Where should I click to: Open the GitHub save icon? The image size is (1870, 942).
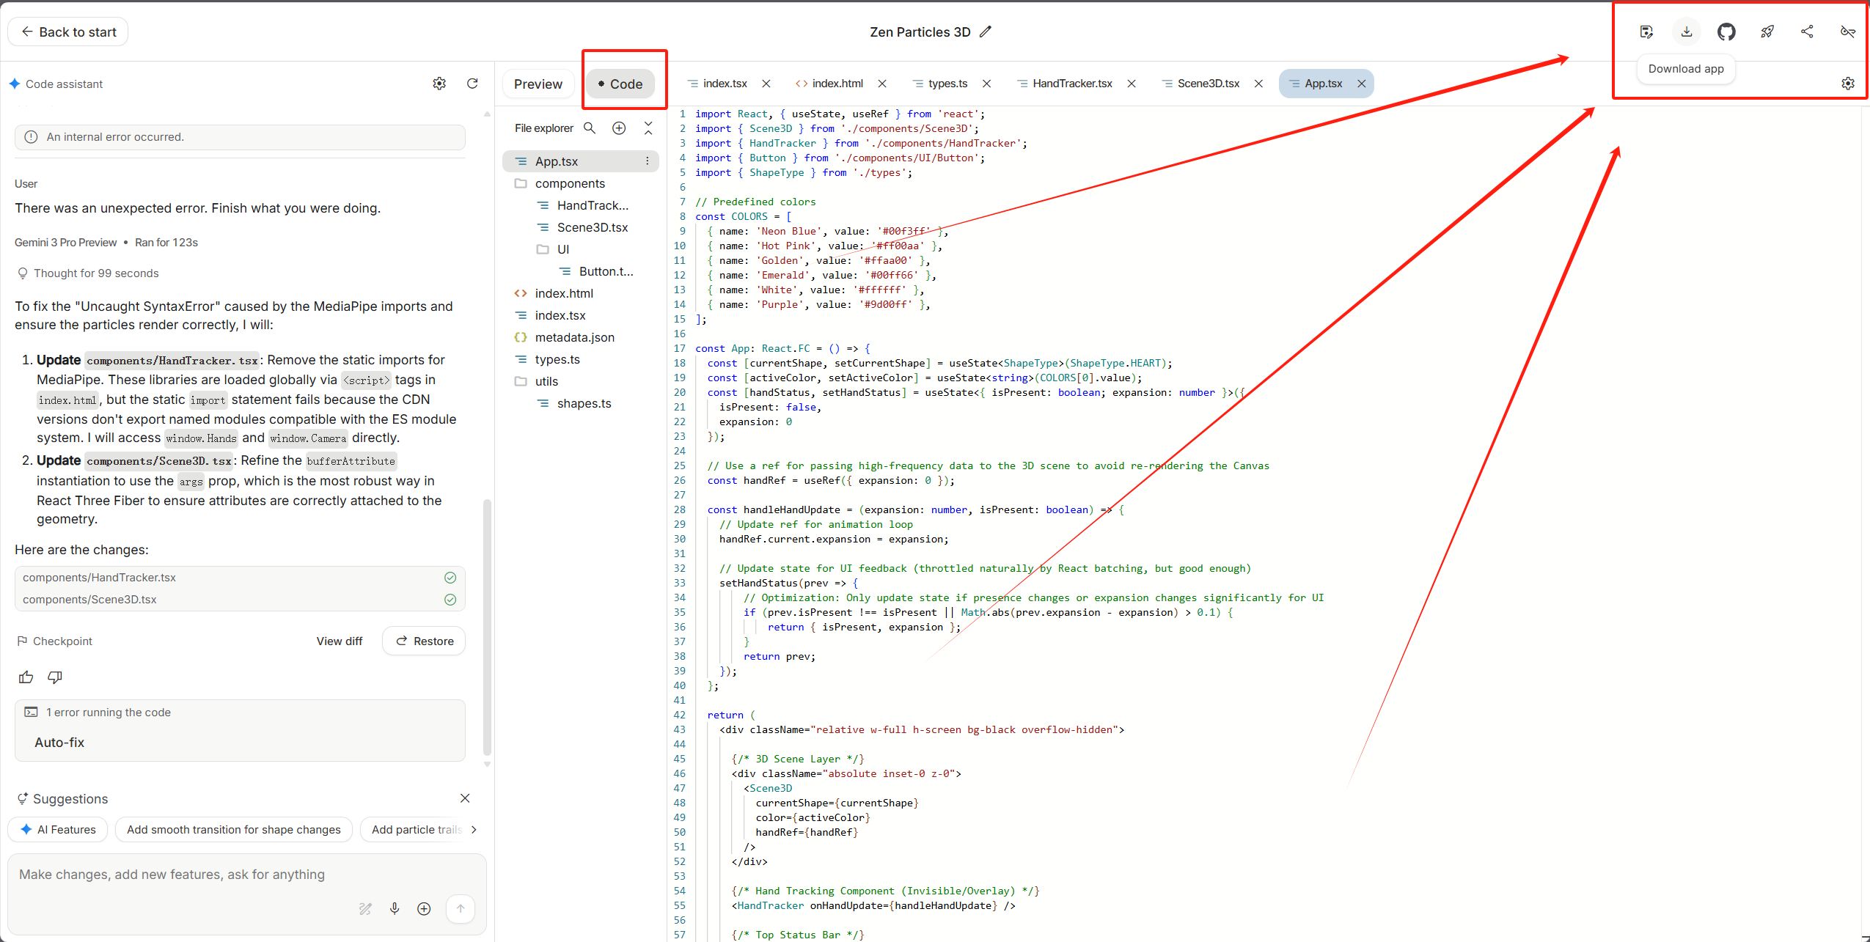click(x=1726, y=32)
